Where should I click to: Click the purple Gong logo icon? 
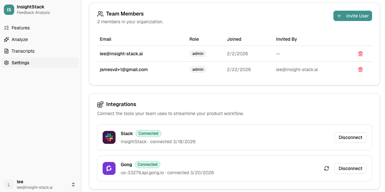(109, 168)
